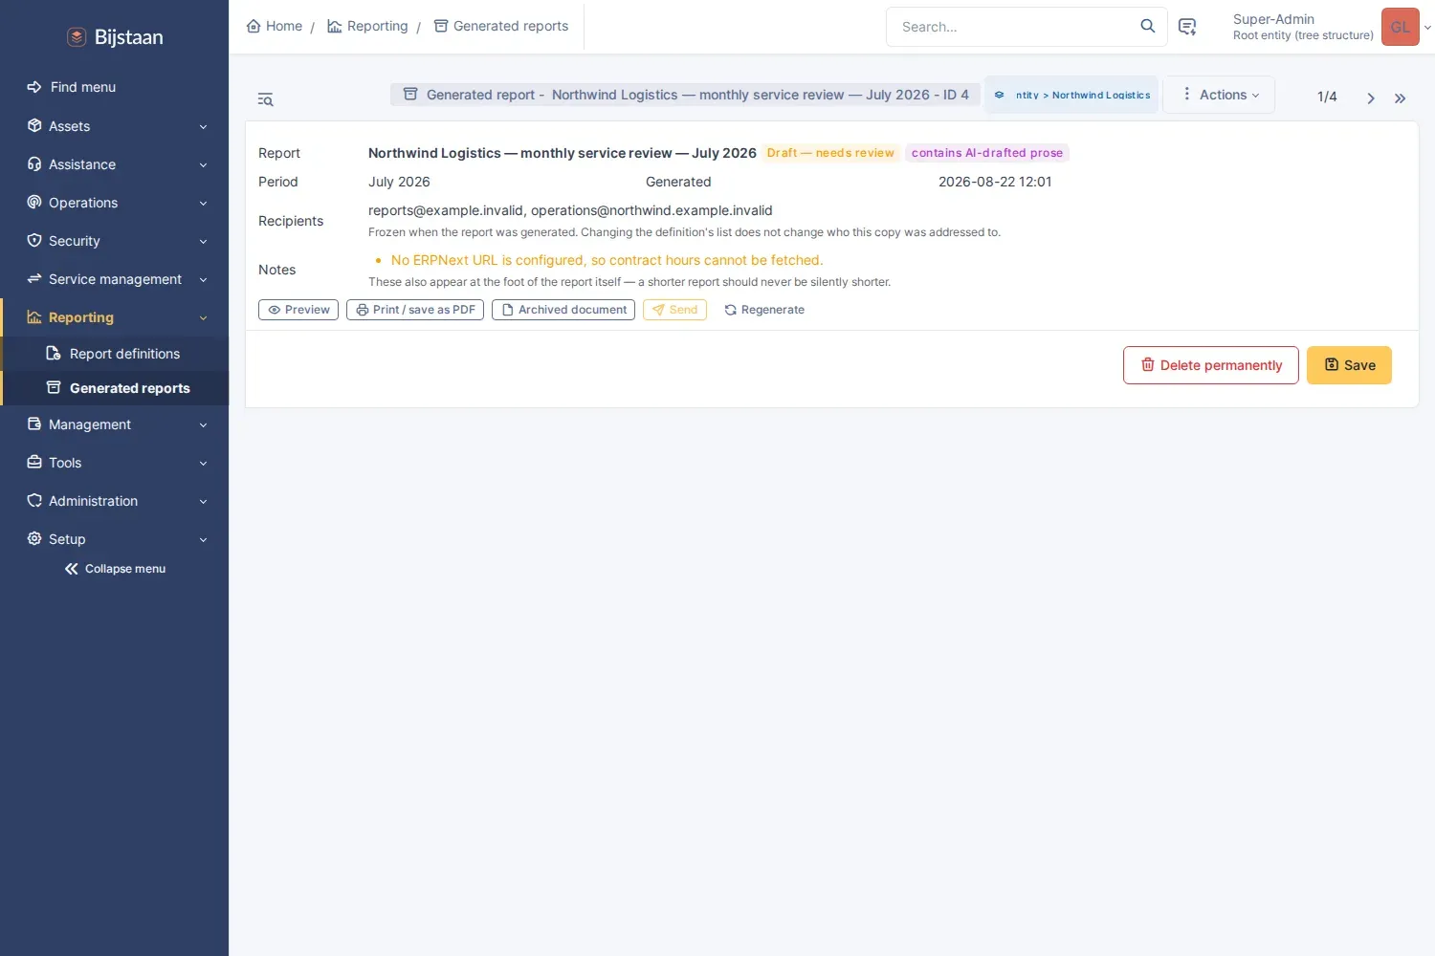This screenshot has height=956, width=1435.
Task: Save the generated report
Action: [x=1349, y=365]
